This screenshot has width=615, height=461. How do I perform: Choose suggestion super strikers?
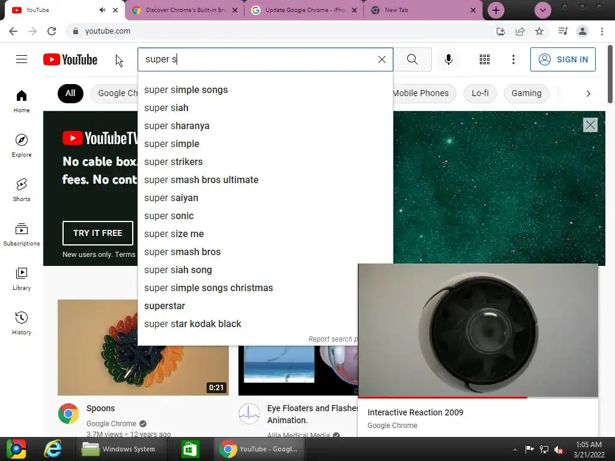pyautogui.click(x=265, y=162)
